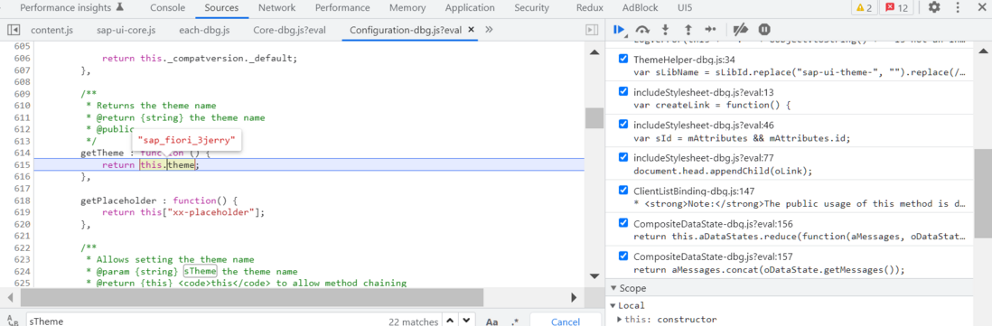Step out of current function
Viewport: 992px width, 326px height.
pos(688,29)
